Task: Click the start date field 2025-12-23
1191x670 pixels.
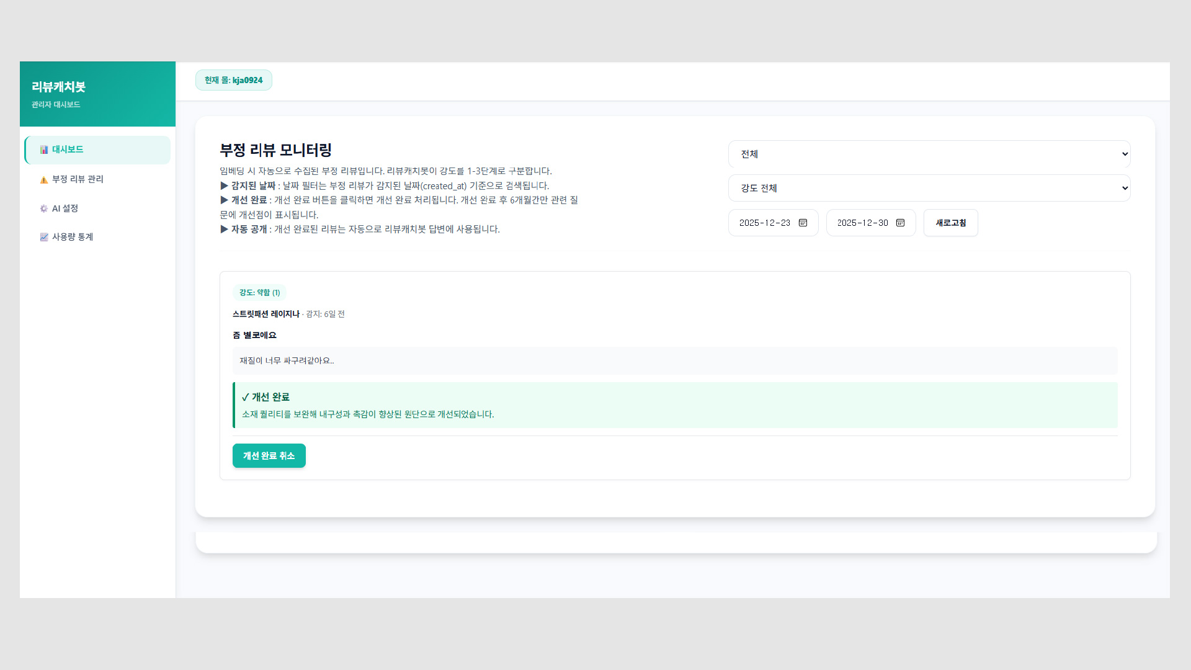Action: click(764, 223)
